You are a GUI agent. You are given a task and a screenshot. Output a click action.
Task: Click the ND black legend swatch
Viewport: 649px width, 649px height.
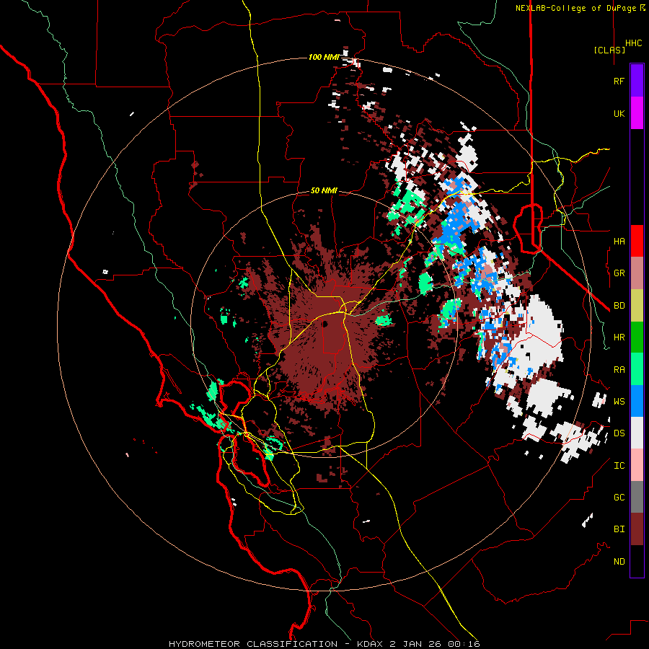coord(637,561)
